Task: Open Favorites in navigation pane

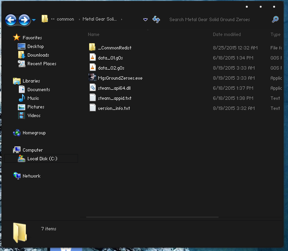Action: click(x=32, y=38)
